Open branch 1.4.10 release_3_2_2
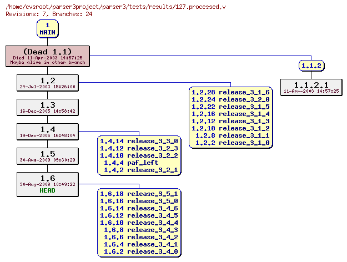This screenshot has height=262, width=347. [139, 155]
